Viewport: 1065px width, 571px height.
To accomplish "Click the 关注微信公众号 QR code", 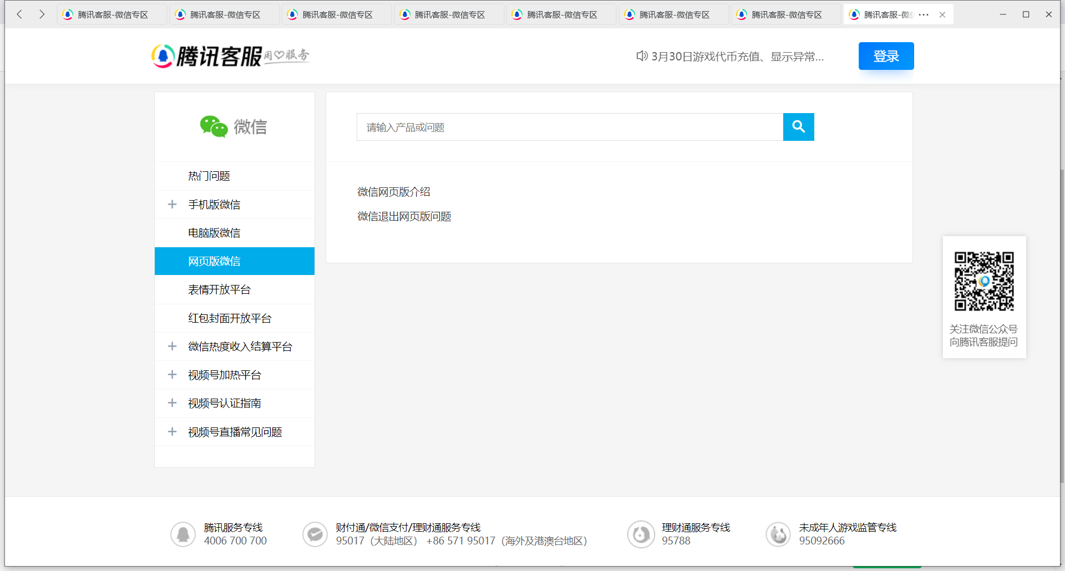I will click(984, 281).
